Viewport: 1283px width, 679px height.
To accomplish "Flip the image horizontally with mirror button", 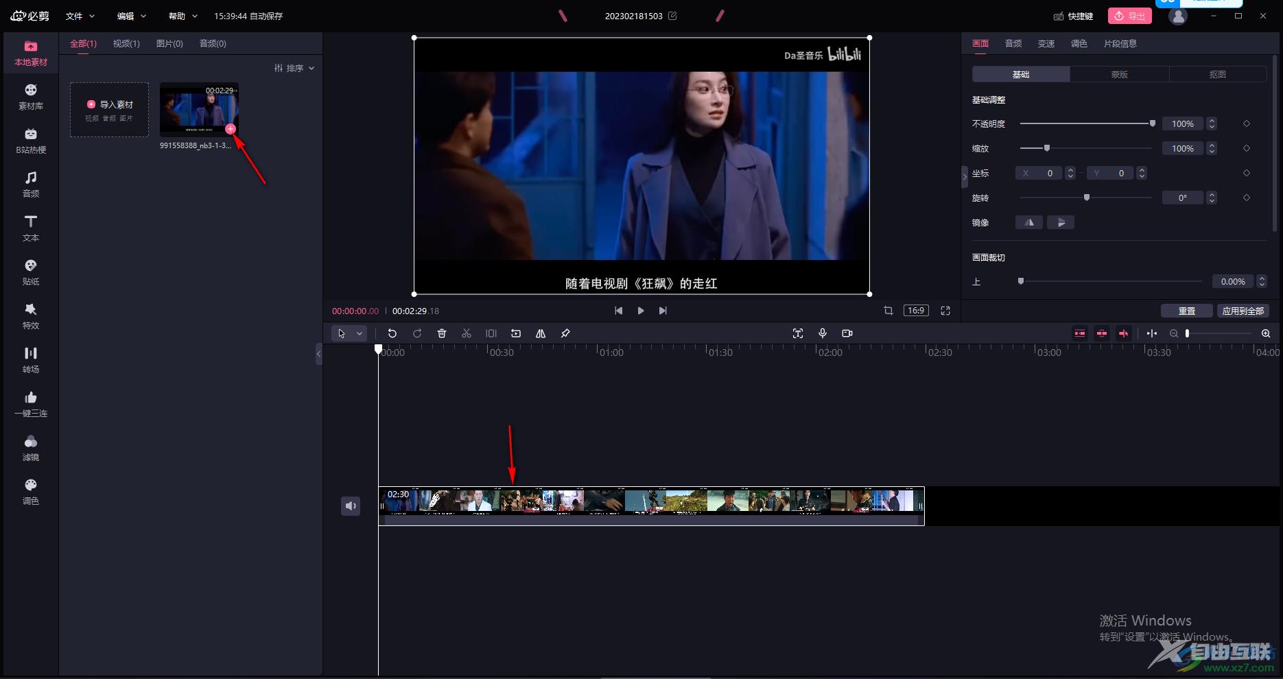I will pos(1029,222).
